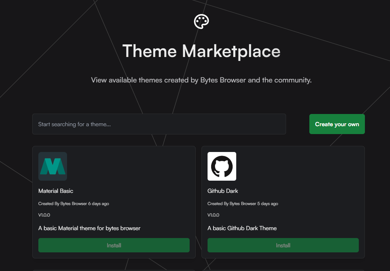Click V1.0.0 under Material Basic

point(44,215)
